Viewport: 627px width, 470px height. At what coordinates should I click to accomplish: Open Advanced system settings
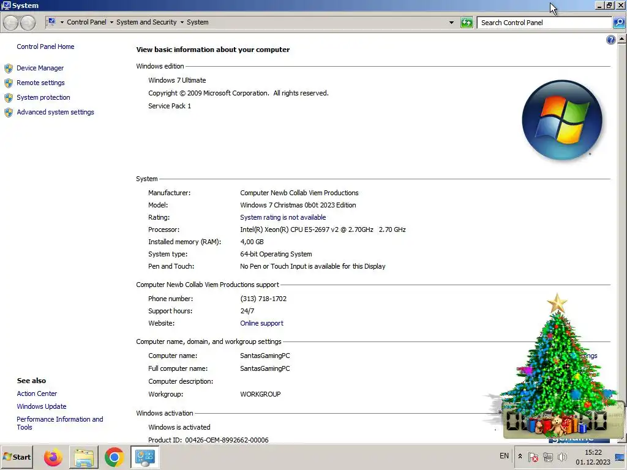pyautogui.click(x=55, y=113)
